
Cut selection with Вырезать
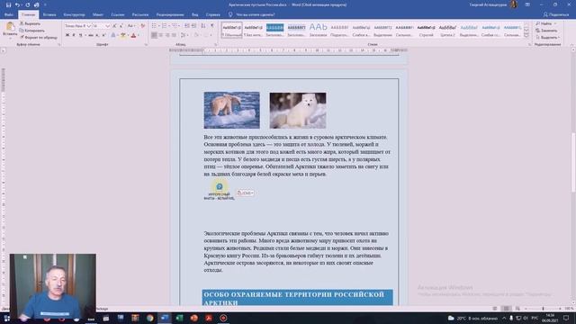[30, 23]
